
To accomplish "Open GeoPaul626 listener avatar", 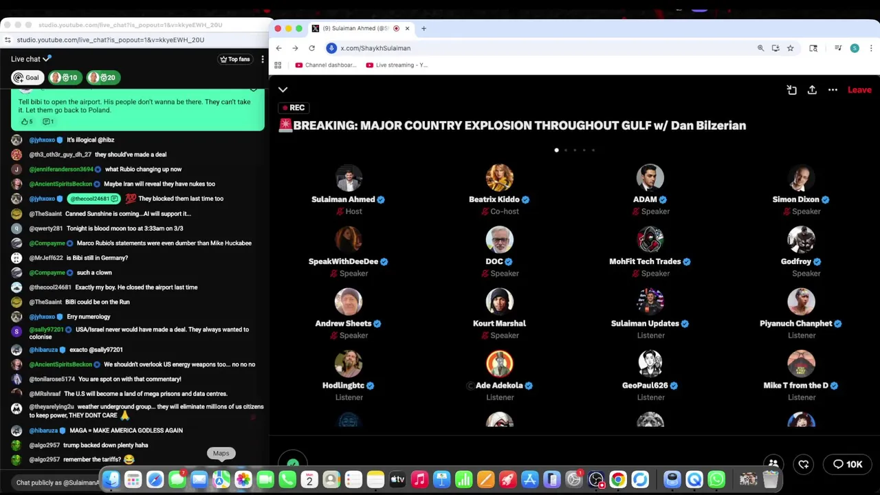I will [x=650, y=364].
